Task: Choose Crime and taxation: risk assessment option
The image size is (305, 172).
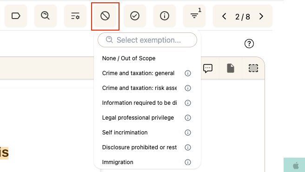Action: (x=139, y=88)
